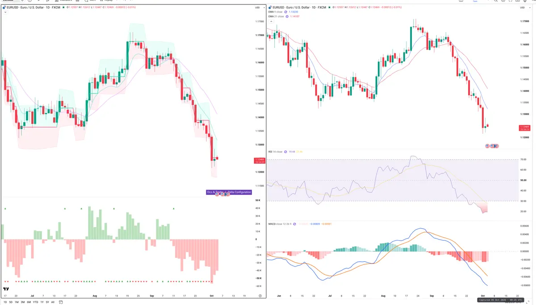Click the economic event flags on left chart
This screenshot has height=305, width=536.
(x=222, y=195)
